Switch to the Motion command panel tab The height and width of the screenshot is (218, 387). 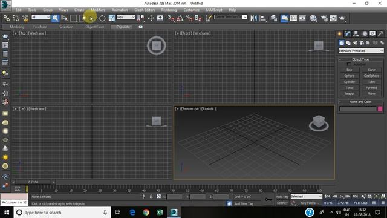[364, 34]
